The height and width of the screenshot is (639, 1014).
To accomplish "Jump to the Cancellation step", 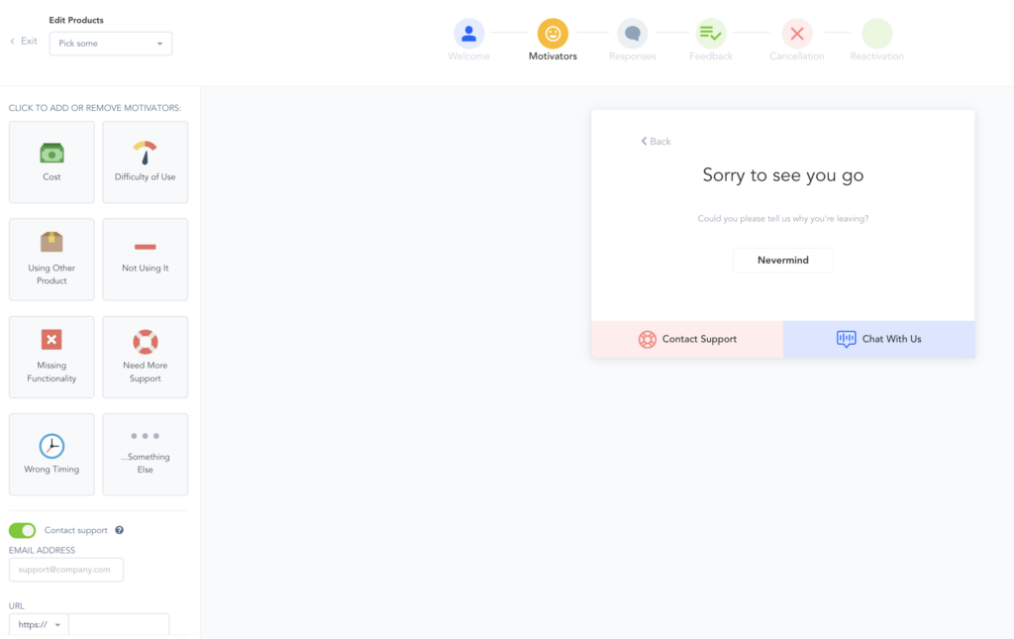I will pos(796,35).
